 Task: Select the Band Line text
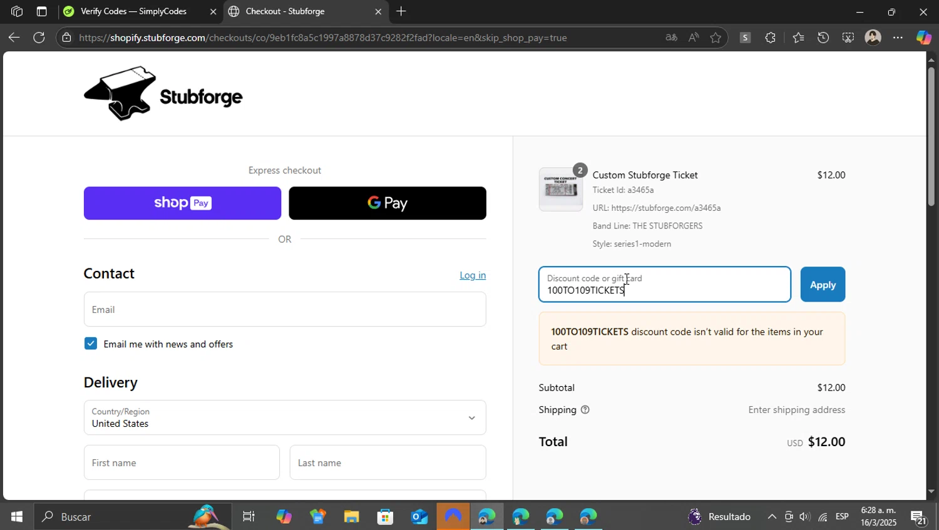click(x=647, y=226)
